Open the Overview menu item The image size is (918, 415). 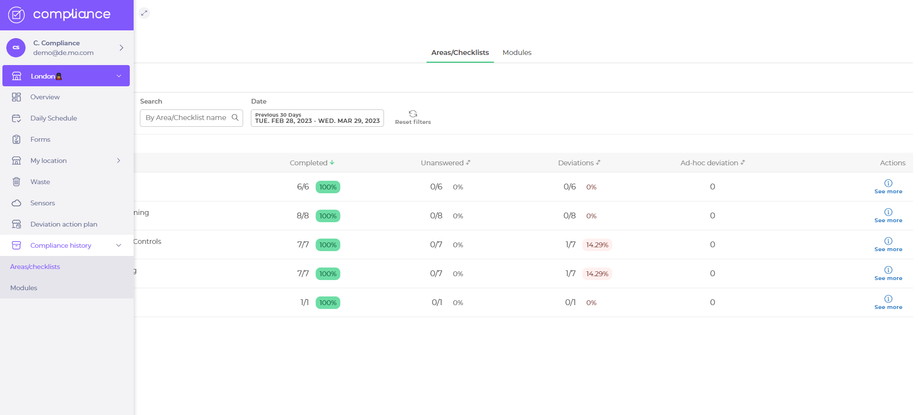pyautogui.click(x=67, y=97)
